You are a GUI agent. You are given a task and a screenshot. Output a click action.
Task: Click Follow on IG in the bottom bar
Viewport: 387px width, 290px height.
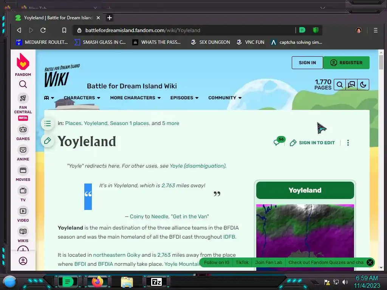(217, 262)
